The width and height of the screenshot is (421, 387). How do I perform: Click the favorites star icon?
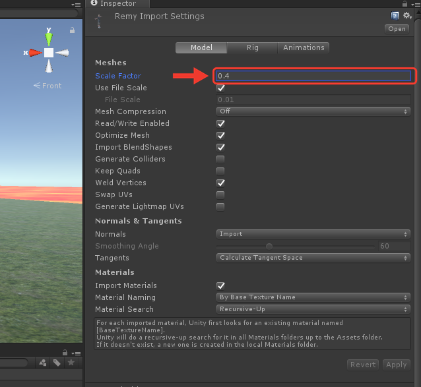coord(71,363)
